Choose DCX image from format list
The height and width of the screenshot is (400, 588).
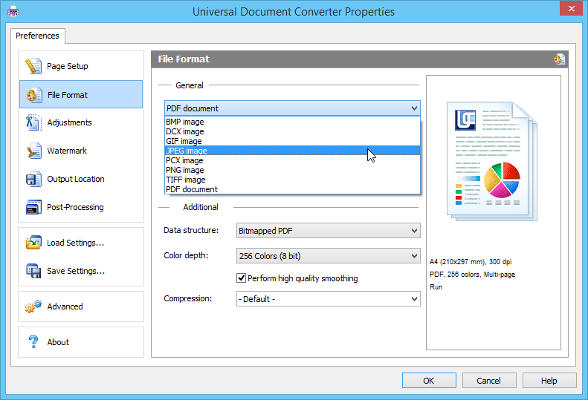pos(292,131)
